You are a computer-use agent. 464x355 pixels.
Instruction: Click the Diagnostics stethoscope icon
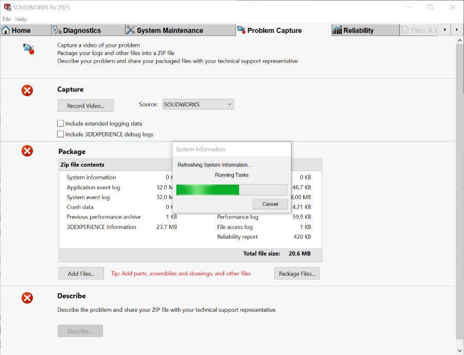point(57,30)
